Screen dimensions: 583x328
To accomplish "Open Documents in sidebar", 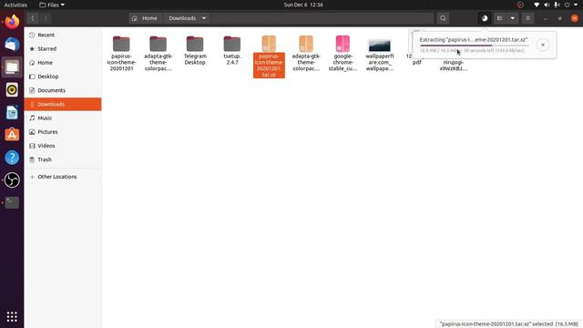I will click(x=63, y=90).
